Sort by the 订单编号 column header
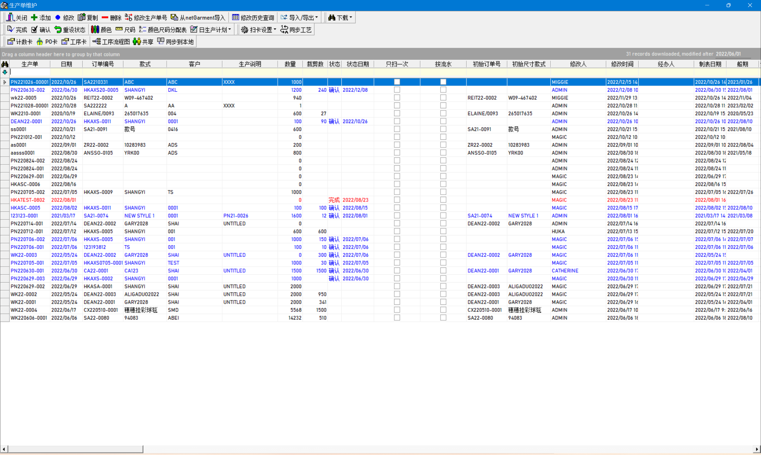This screenshot has width=761, height=455. pyautogui.click(x=103, y=64)
